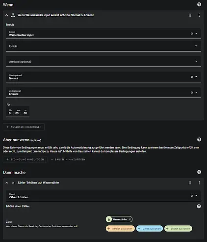
Task: Open three-dot menu of Zähler Erhöhen action
Action: coord(199,183)
